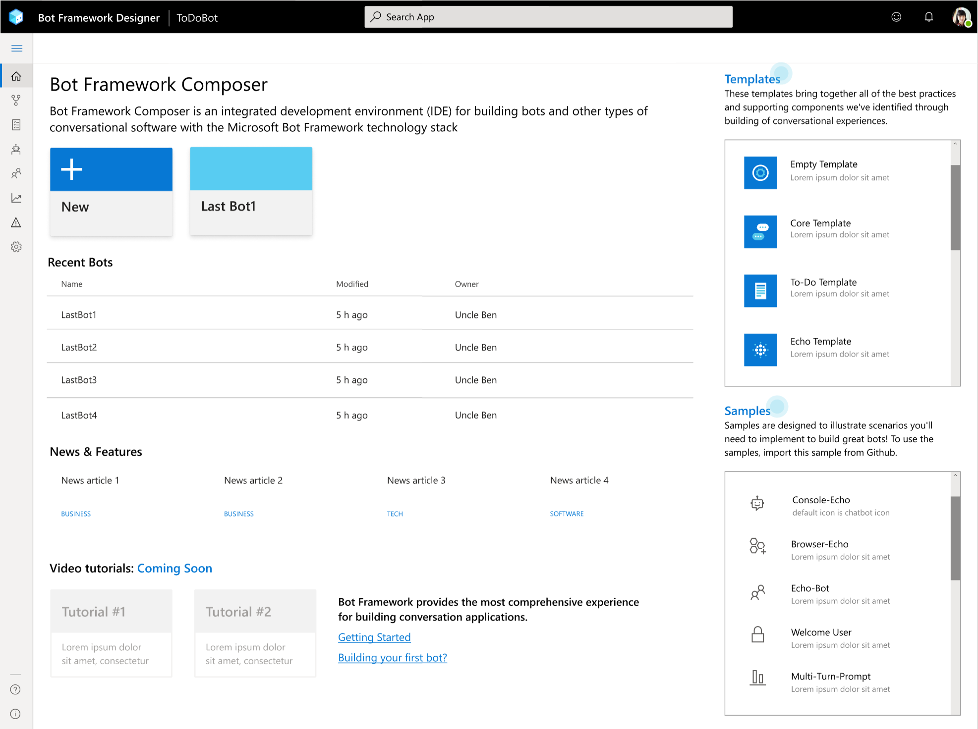Click the Empty Template icon
Viewport: 978px width, 729px height.
[x=760, y=172]
